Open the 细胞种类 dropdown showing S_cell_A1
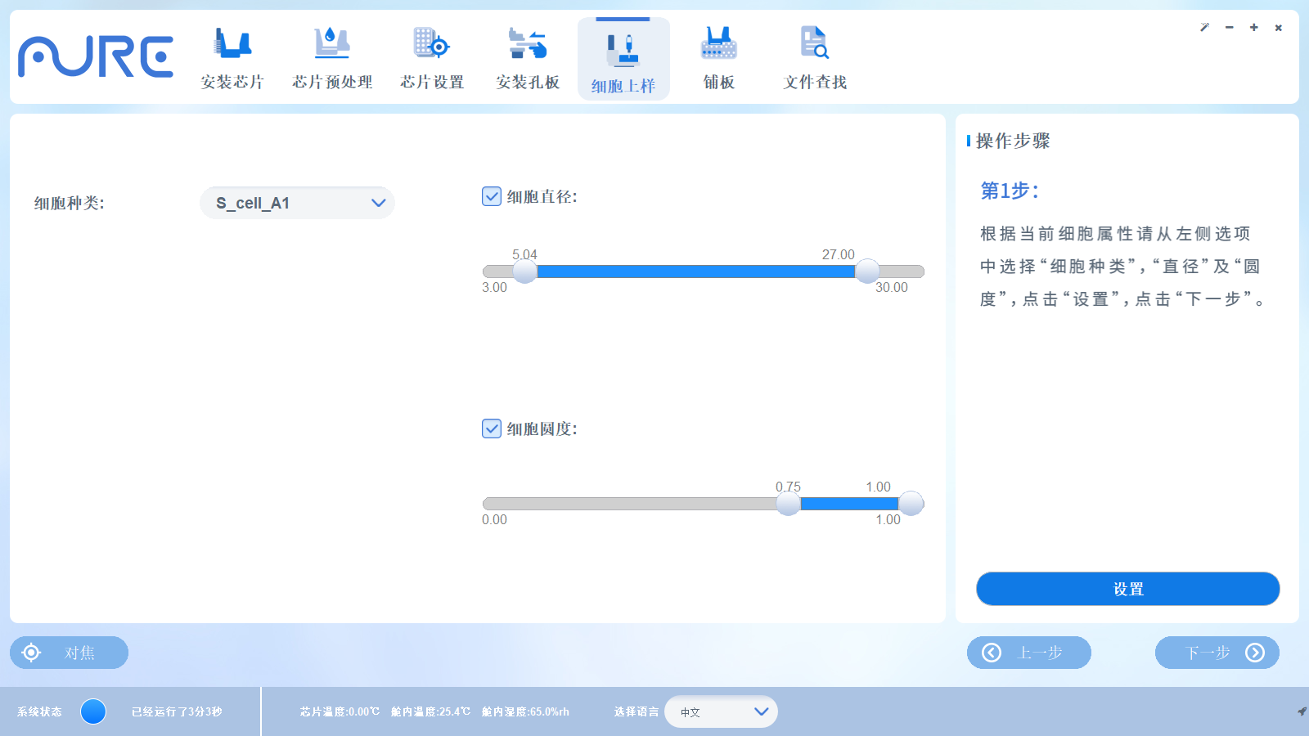1309x736 pixels. (297, 203)
